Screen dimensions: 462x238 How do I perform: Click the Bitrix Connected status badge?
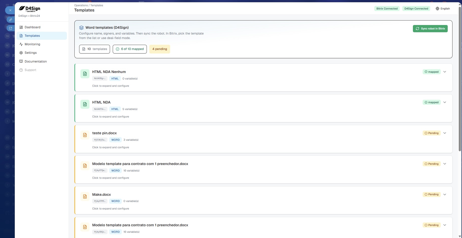(x=387, y=8)
